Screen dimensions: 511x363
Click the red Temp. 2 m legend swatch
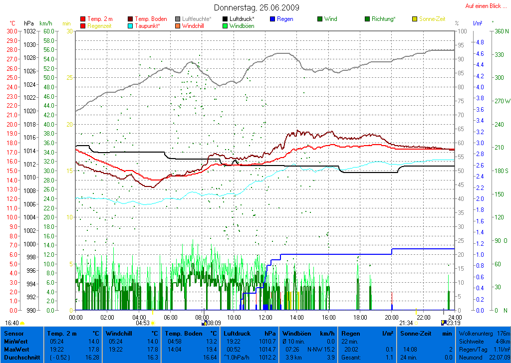[83, 19]
